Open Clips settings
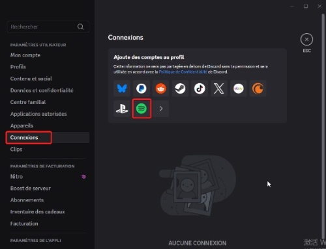 (16, 150)
